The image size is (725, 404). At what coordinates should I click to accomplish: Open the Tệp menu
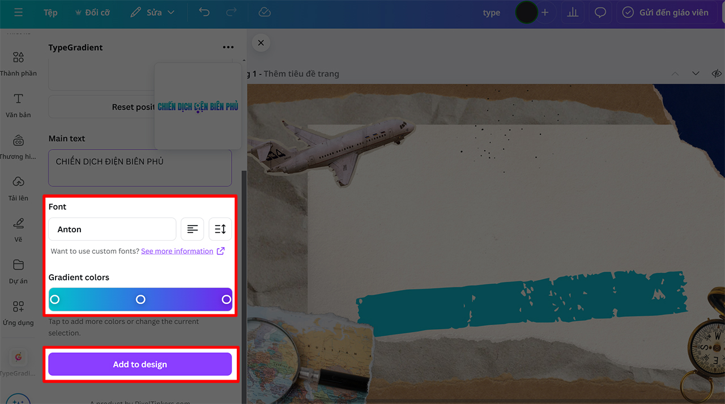click(x=50, y=12)
